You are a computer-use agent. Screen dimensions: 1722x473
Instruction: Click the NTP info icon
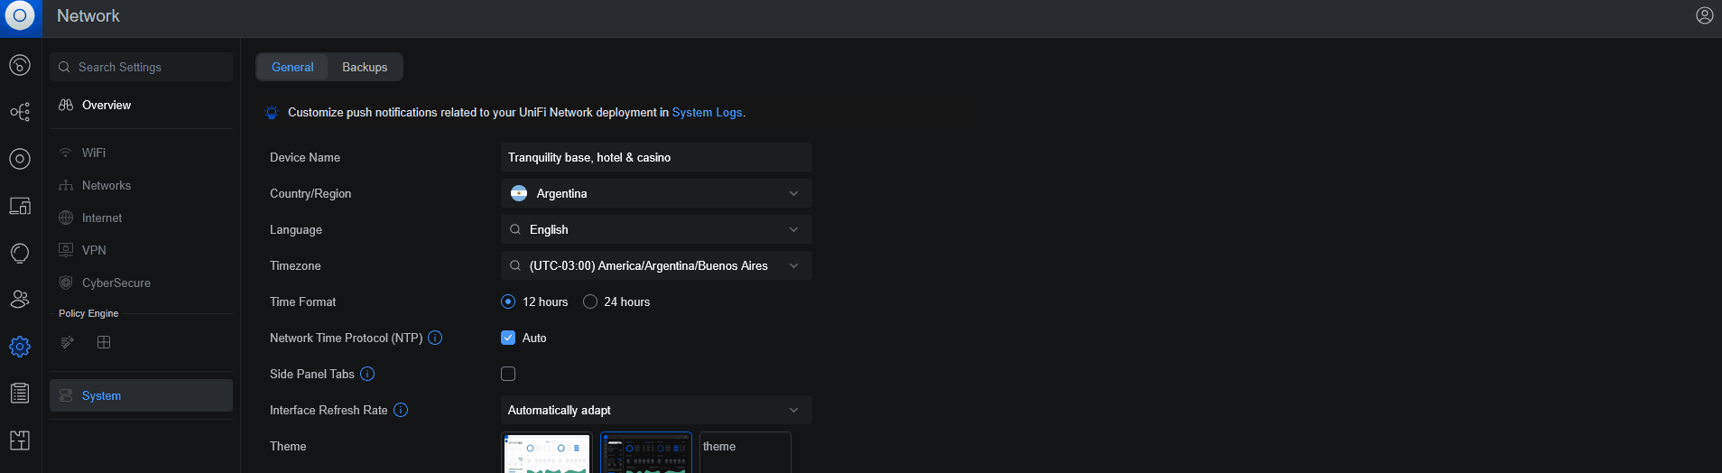click(x=435, y=338)
